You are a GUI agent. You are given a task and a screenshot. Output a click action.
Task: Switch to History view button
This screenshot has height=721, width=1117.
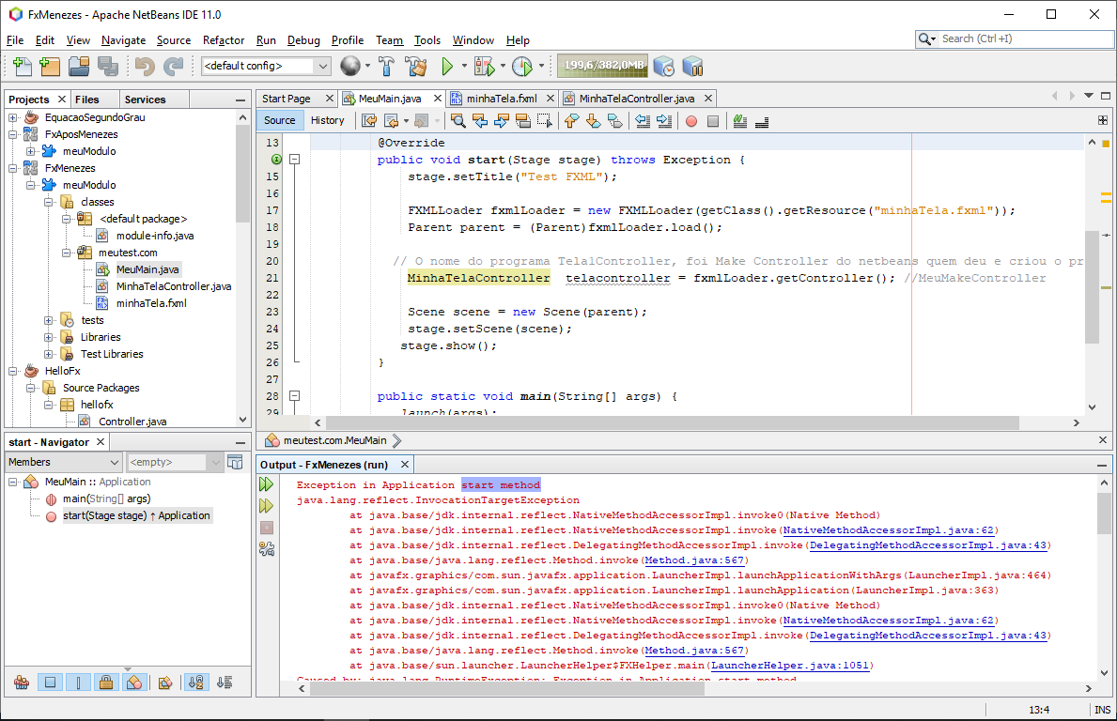(x=327, y=120)
